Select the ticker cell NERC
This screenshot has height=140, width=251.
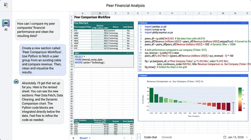click(82, 41)
